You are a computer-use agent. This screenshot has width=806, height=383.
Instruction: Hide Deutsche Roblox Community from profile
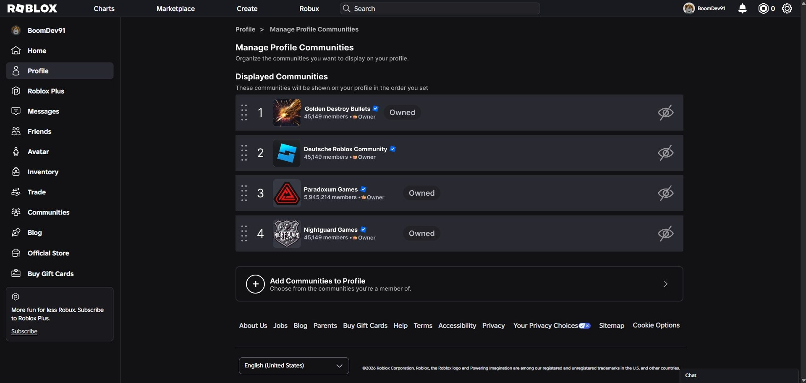pos(666,153)
